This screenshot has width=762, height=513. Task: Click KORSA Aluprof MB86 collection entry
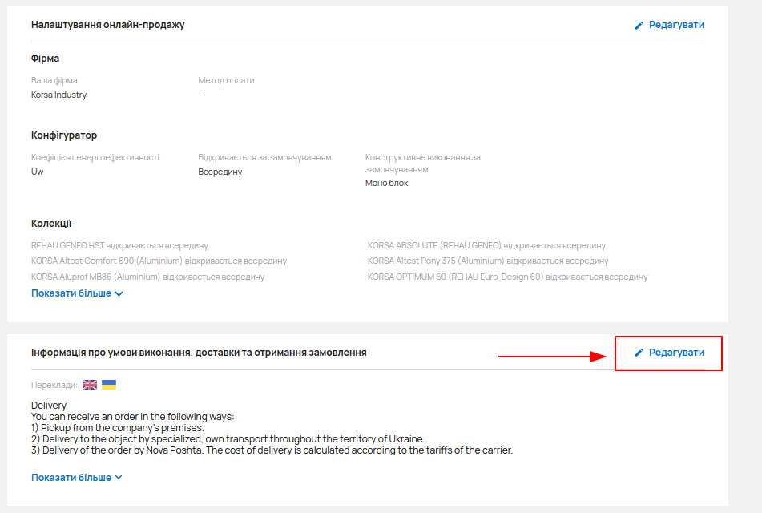point(147,277)
